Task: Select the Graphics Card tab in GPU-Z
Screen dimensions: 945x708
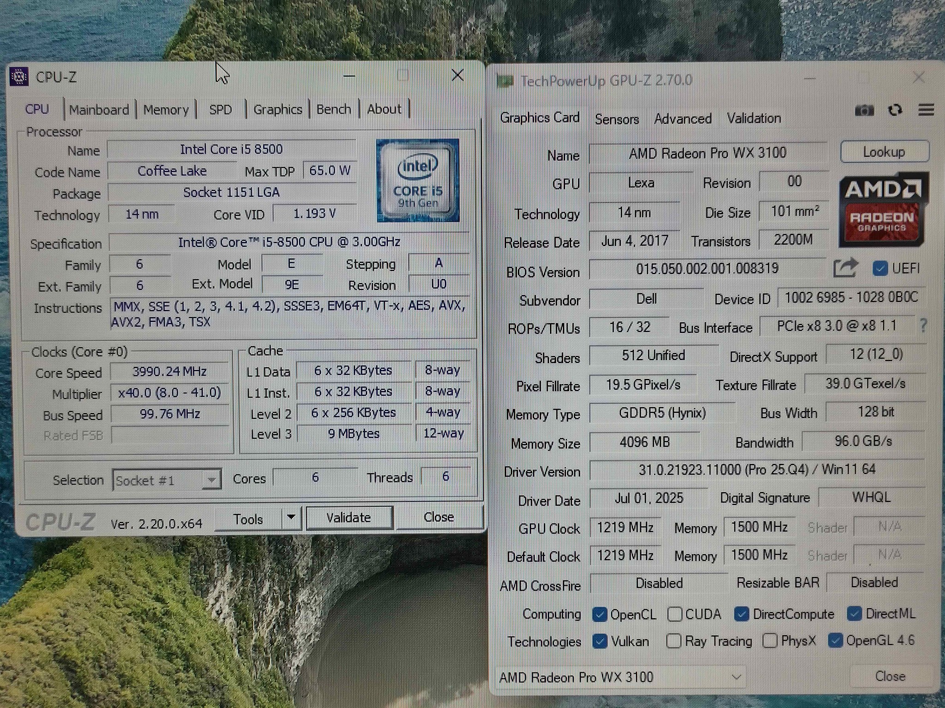Action: 540,118
